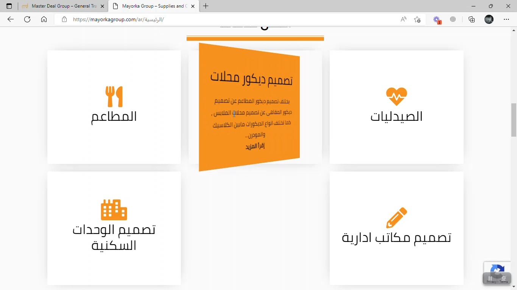Open the المطاعم card title
The image size is (517, 290).
(114, 116)
